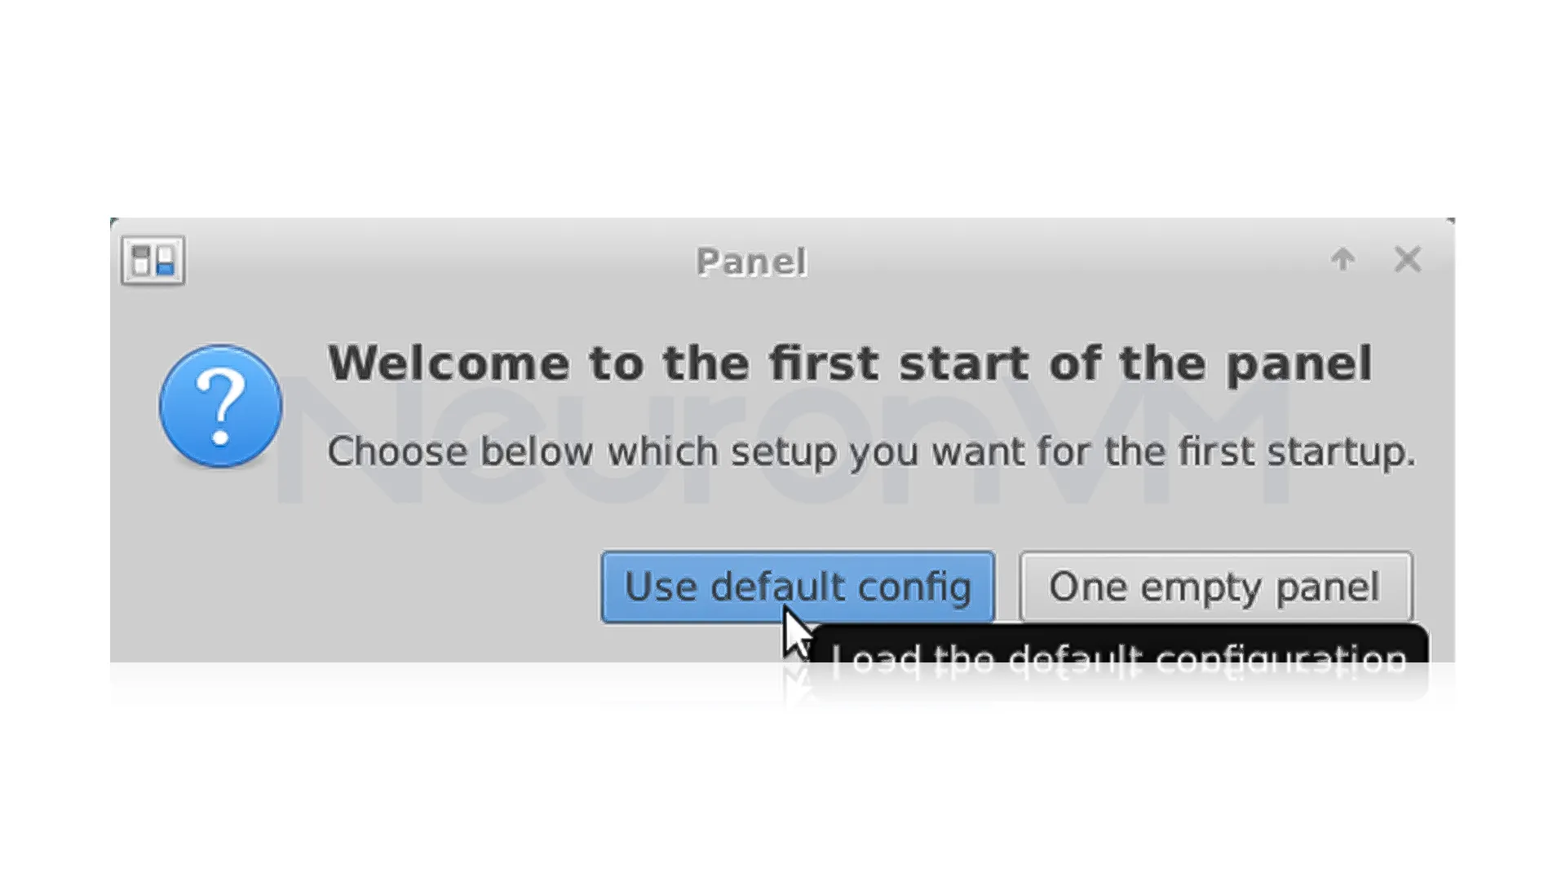Screen dimensions: 1566x880
Task: Click empty dialog area left of buttons
Action: (x=359, y=587)
